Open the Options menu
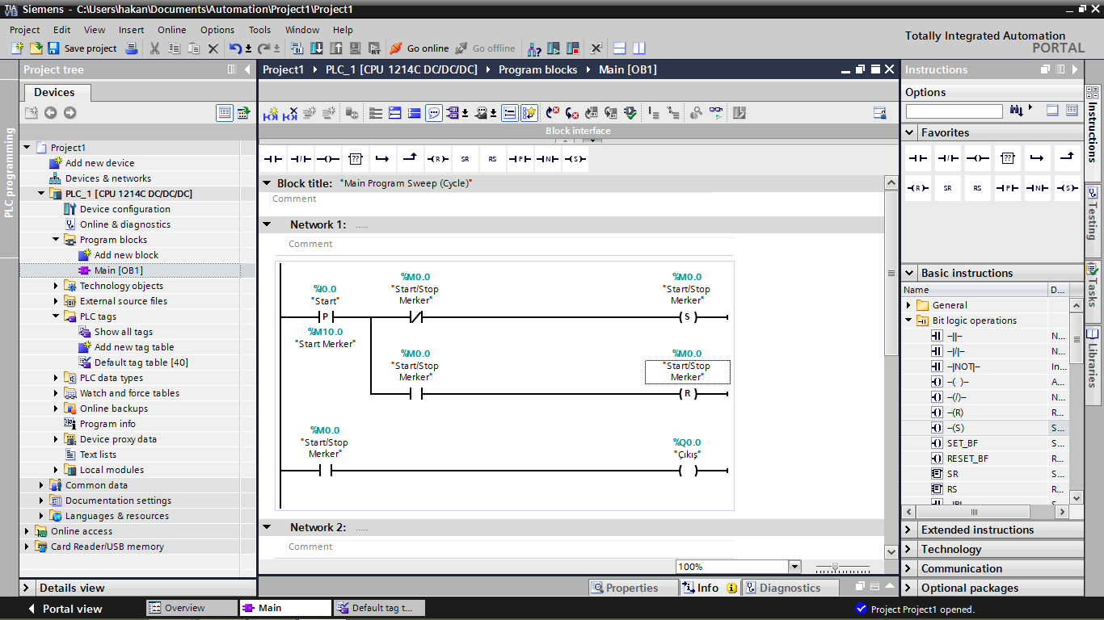Screen dimensions: 1104x620 (x=217, y=30)
